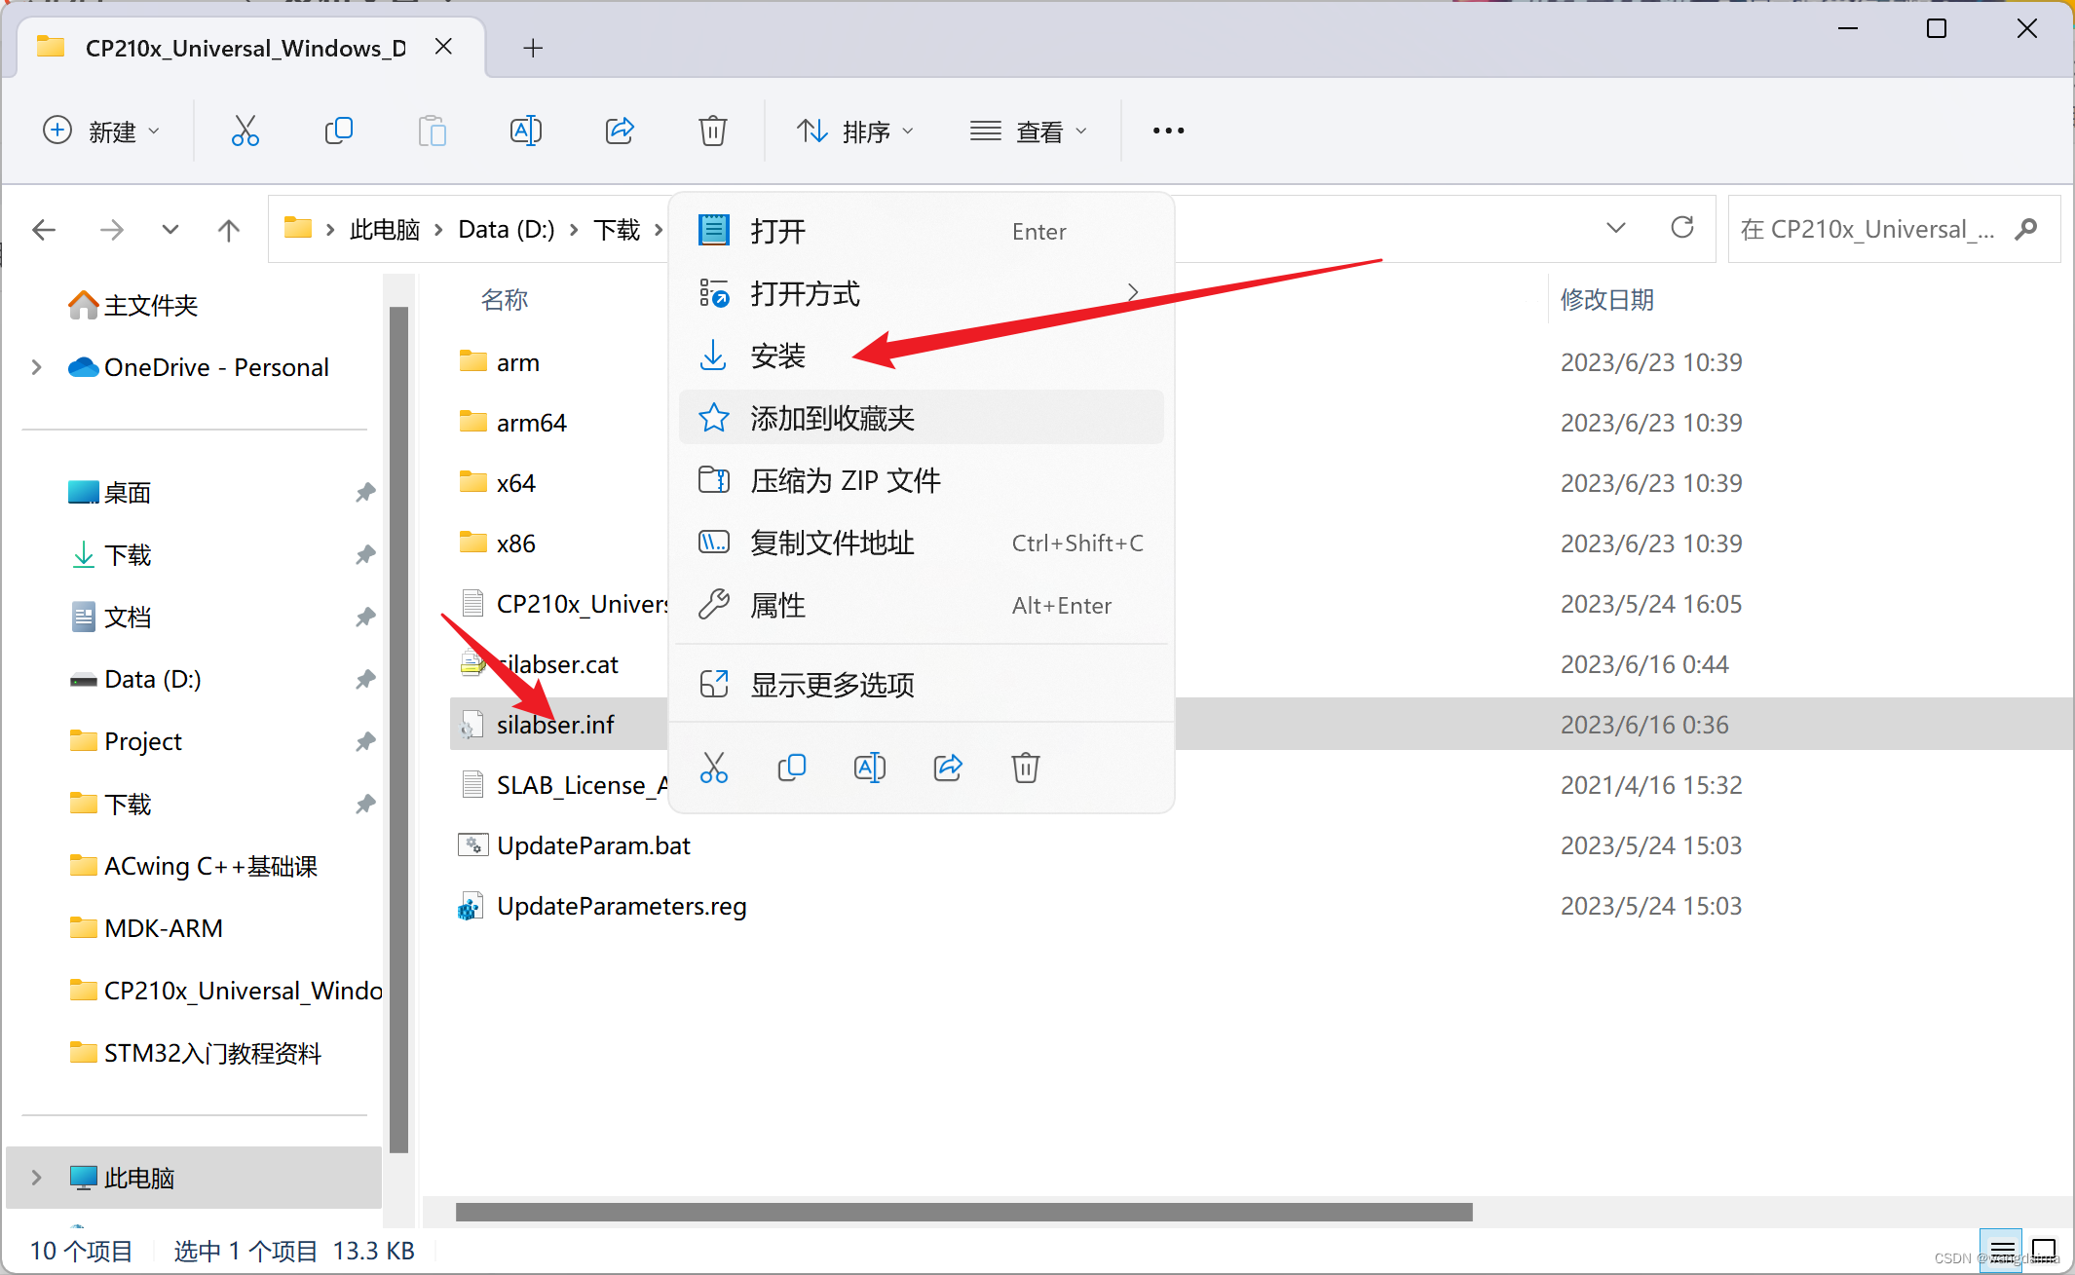The image size is (2075, 1275).
Task: Click the scissors icon in the context menu
Action: [x=713, y=768]
